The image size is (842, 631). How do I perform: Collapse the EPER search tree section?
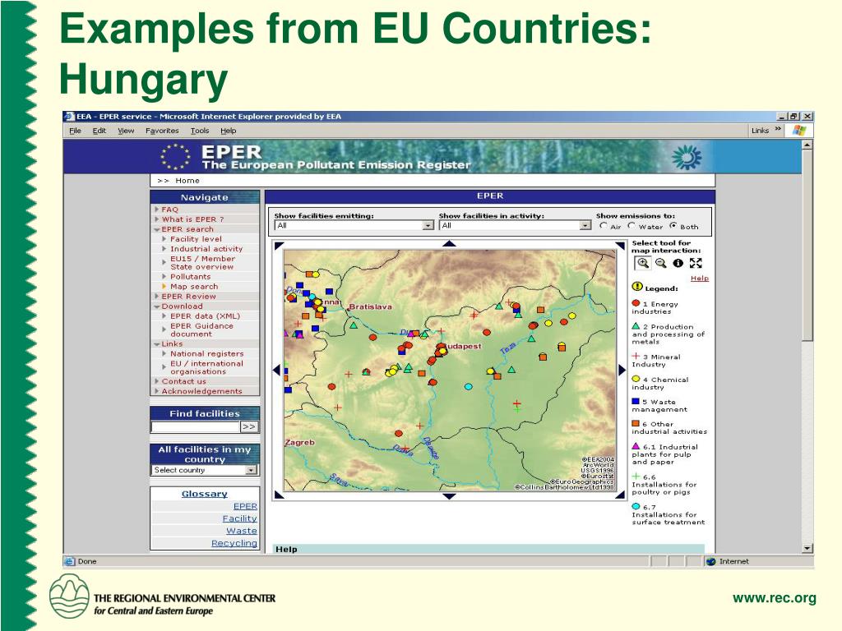pos(157,229)
